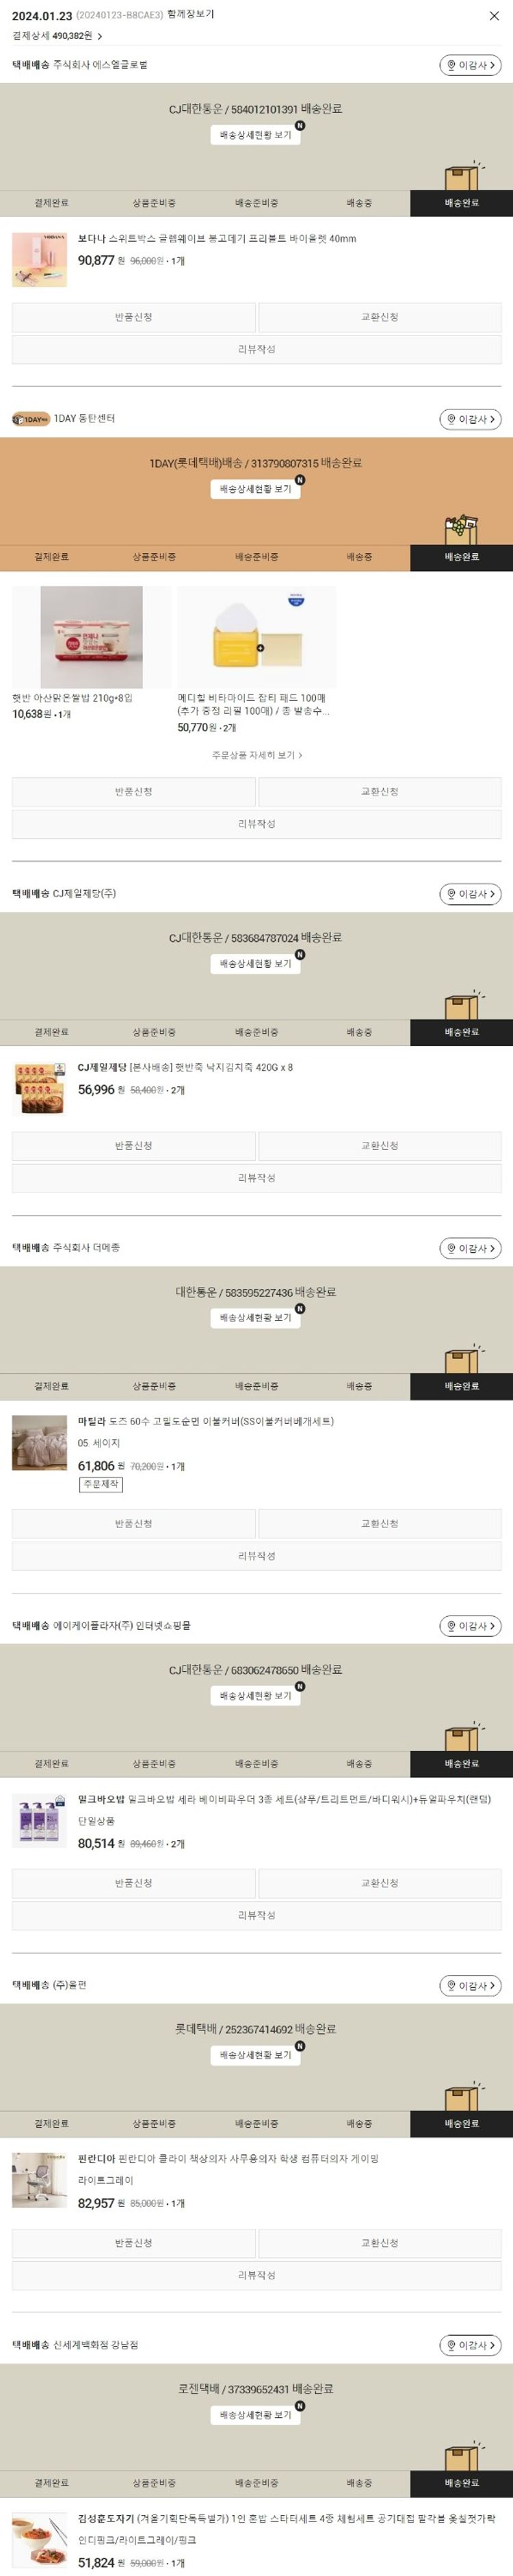The width and height of the screenshot is (513, 2576).
Task: Write review for 밀크바오밥 세라 set
Action: pos(256,1915)
